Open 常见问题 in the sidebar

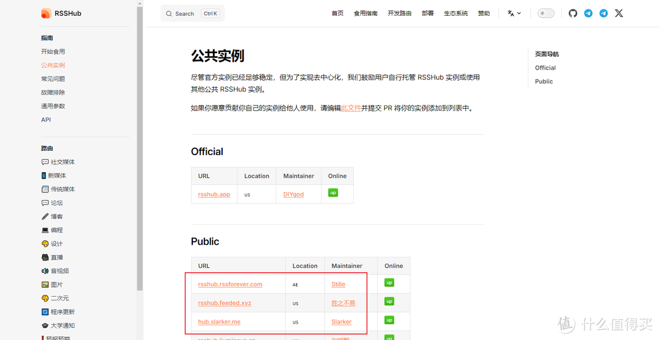pyautogui.click(x=53, y=79)
